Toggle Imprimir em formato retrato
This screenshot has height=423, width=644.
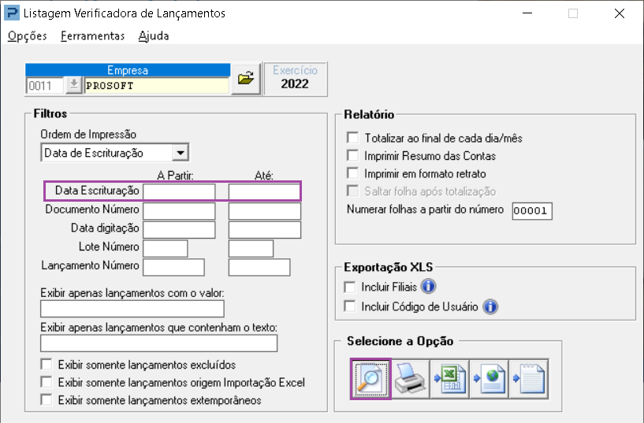point(352,173)
